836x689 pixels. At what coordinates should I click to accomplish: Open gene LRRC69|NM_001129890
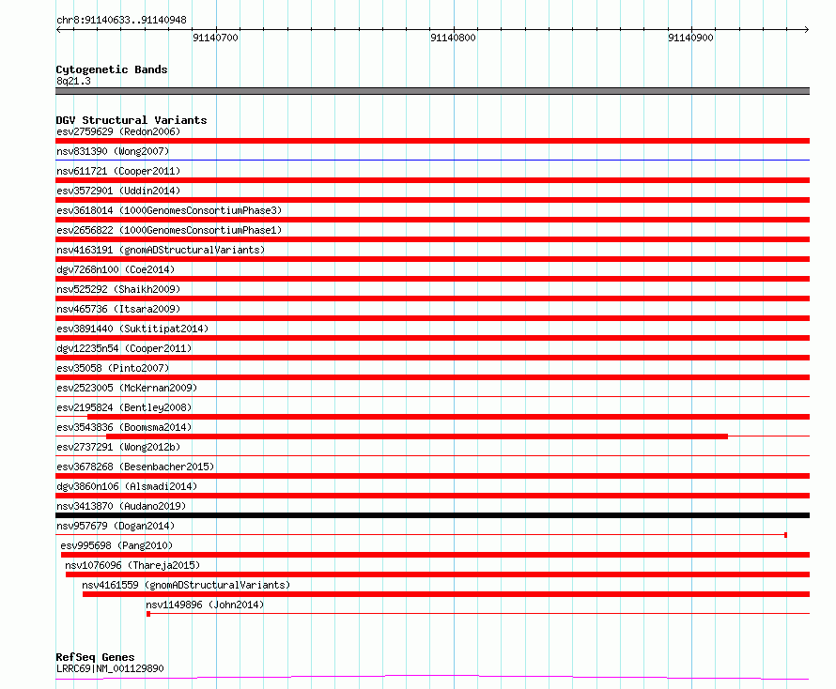click(x=110, y=668)
